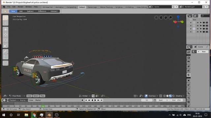Viewport: 211px width, 118px height.
Task: Open the active Tool settings tab icon
Action: [189, 52]
